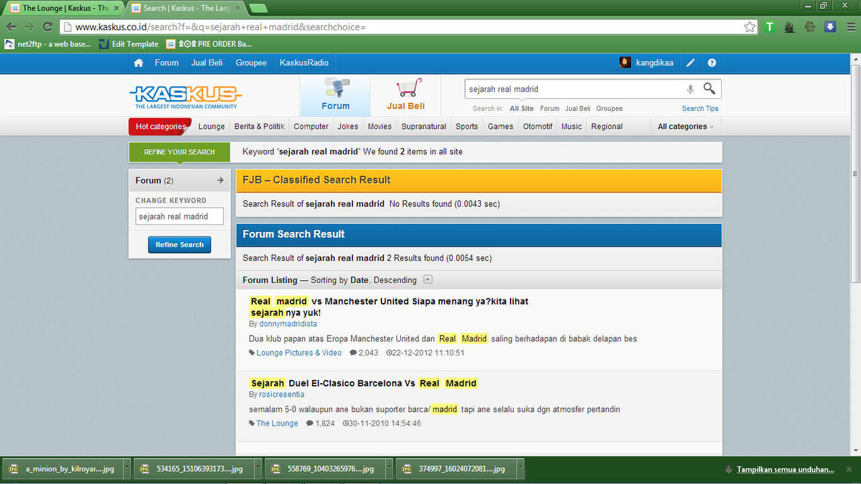
Task: Open Edit Template bookmark
Action: tap(128, 44)
